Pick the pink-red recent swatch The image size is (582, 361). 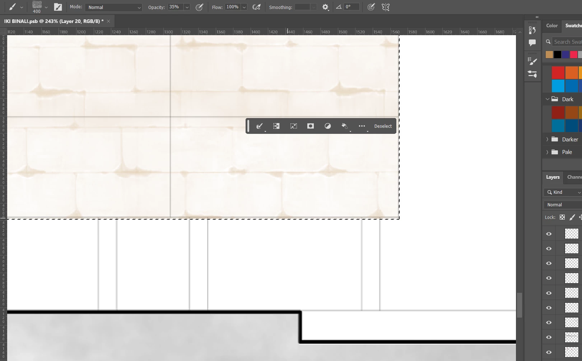point(574,55)
